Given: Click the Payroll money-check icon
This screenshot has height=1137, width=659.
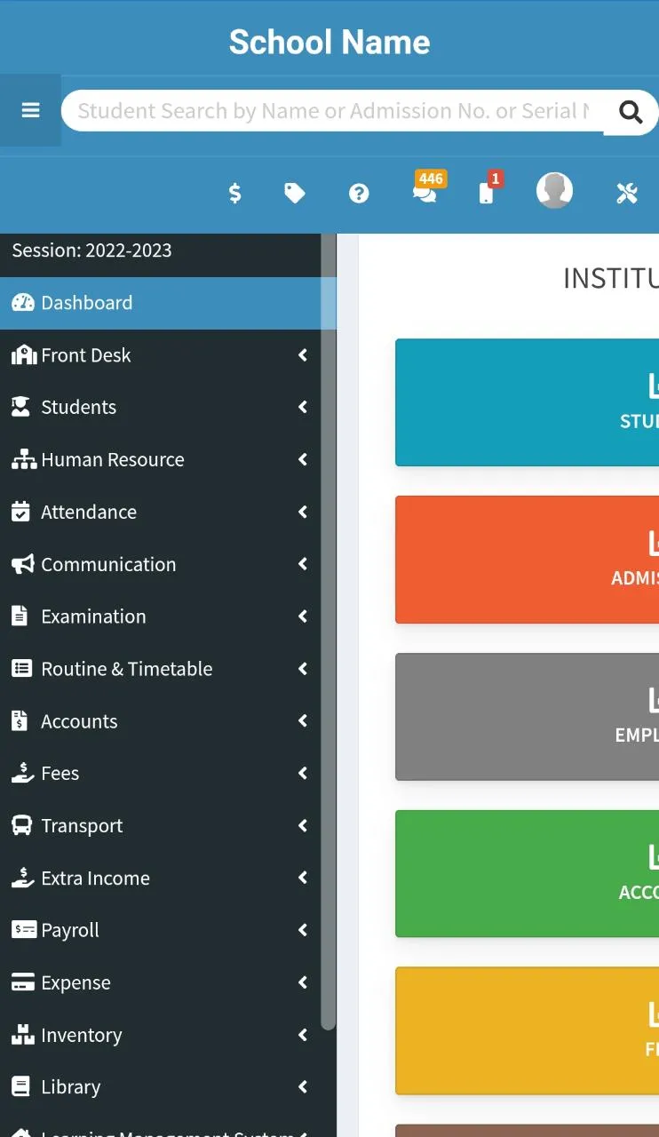Looking at the screenshot, I should click(x=23, y=930).
